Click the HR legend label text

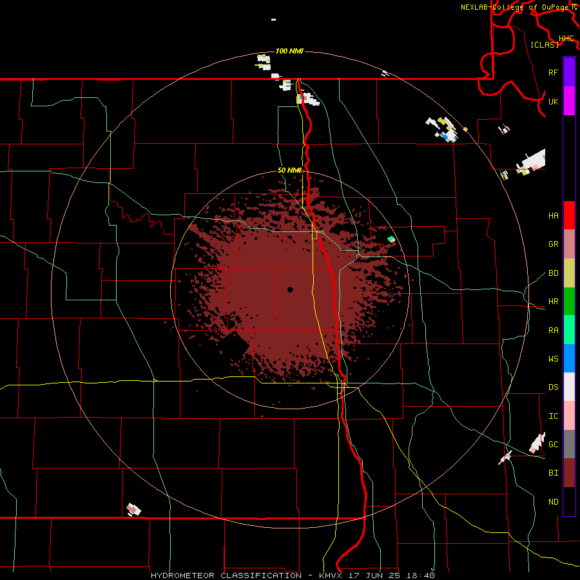point(553,302)
